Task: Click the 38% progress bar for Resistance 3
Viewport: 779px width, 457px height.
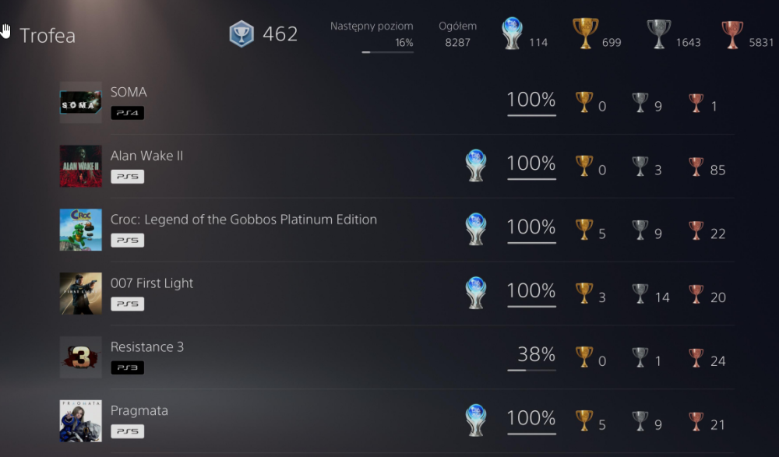Action: [531, 370]
